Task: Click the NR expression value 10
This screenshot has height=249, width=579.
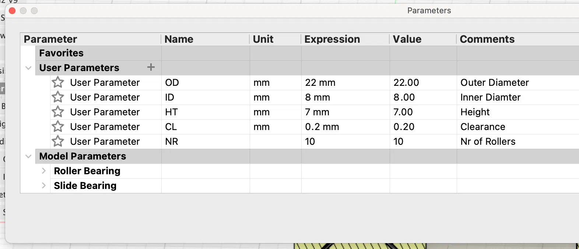Action: coord(310,141)
